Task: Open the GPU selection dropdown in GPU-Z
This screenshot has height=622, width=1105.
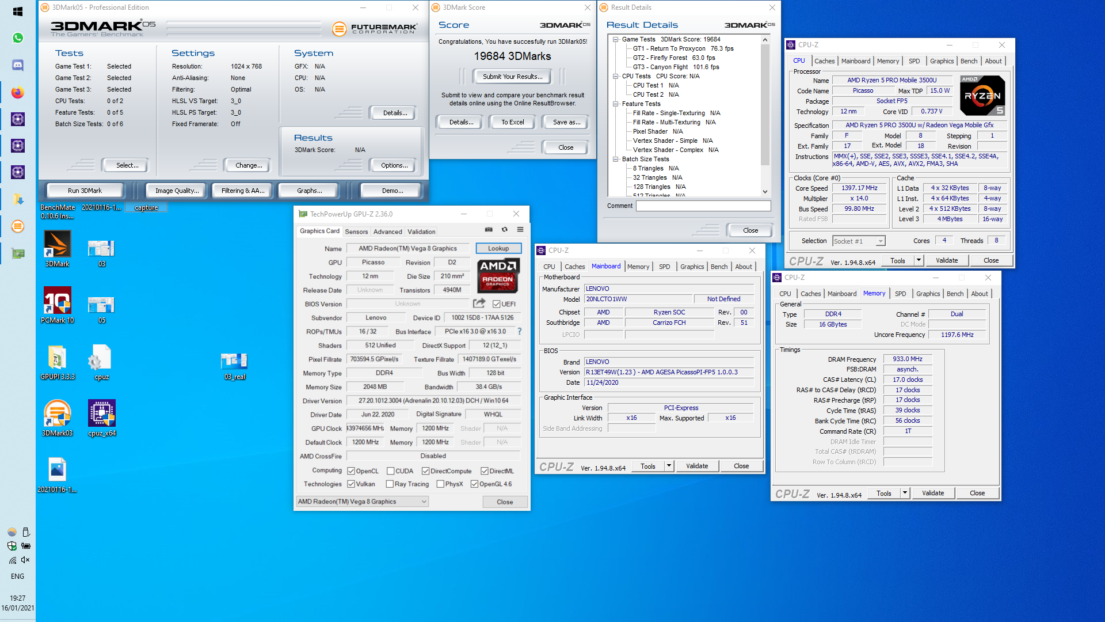Action: (x=363, y=502)
